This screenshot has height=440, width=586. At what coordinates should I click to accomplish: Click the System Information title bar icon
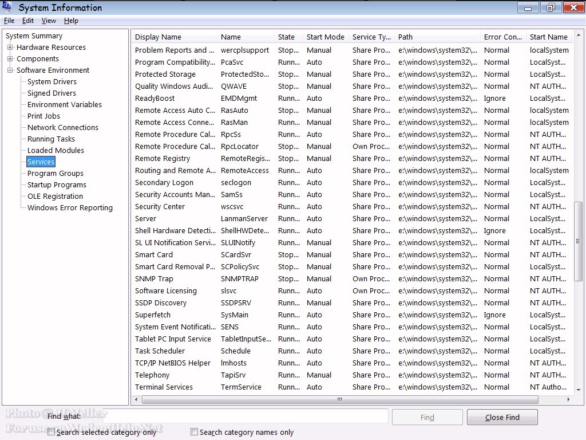tap(7, 7)
